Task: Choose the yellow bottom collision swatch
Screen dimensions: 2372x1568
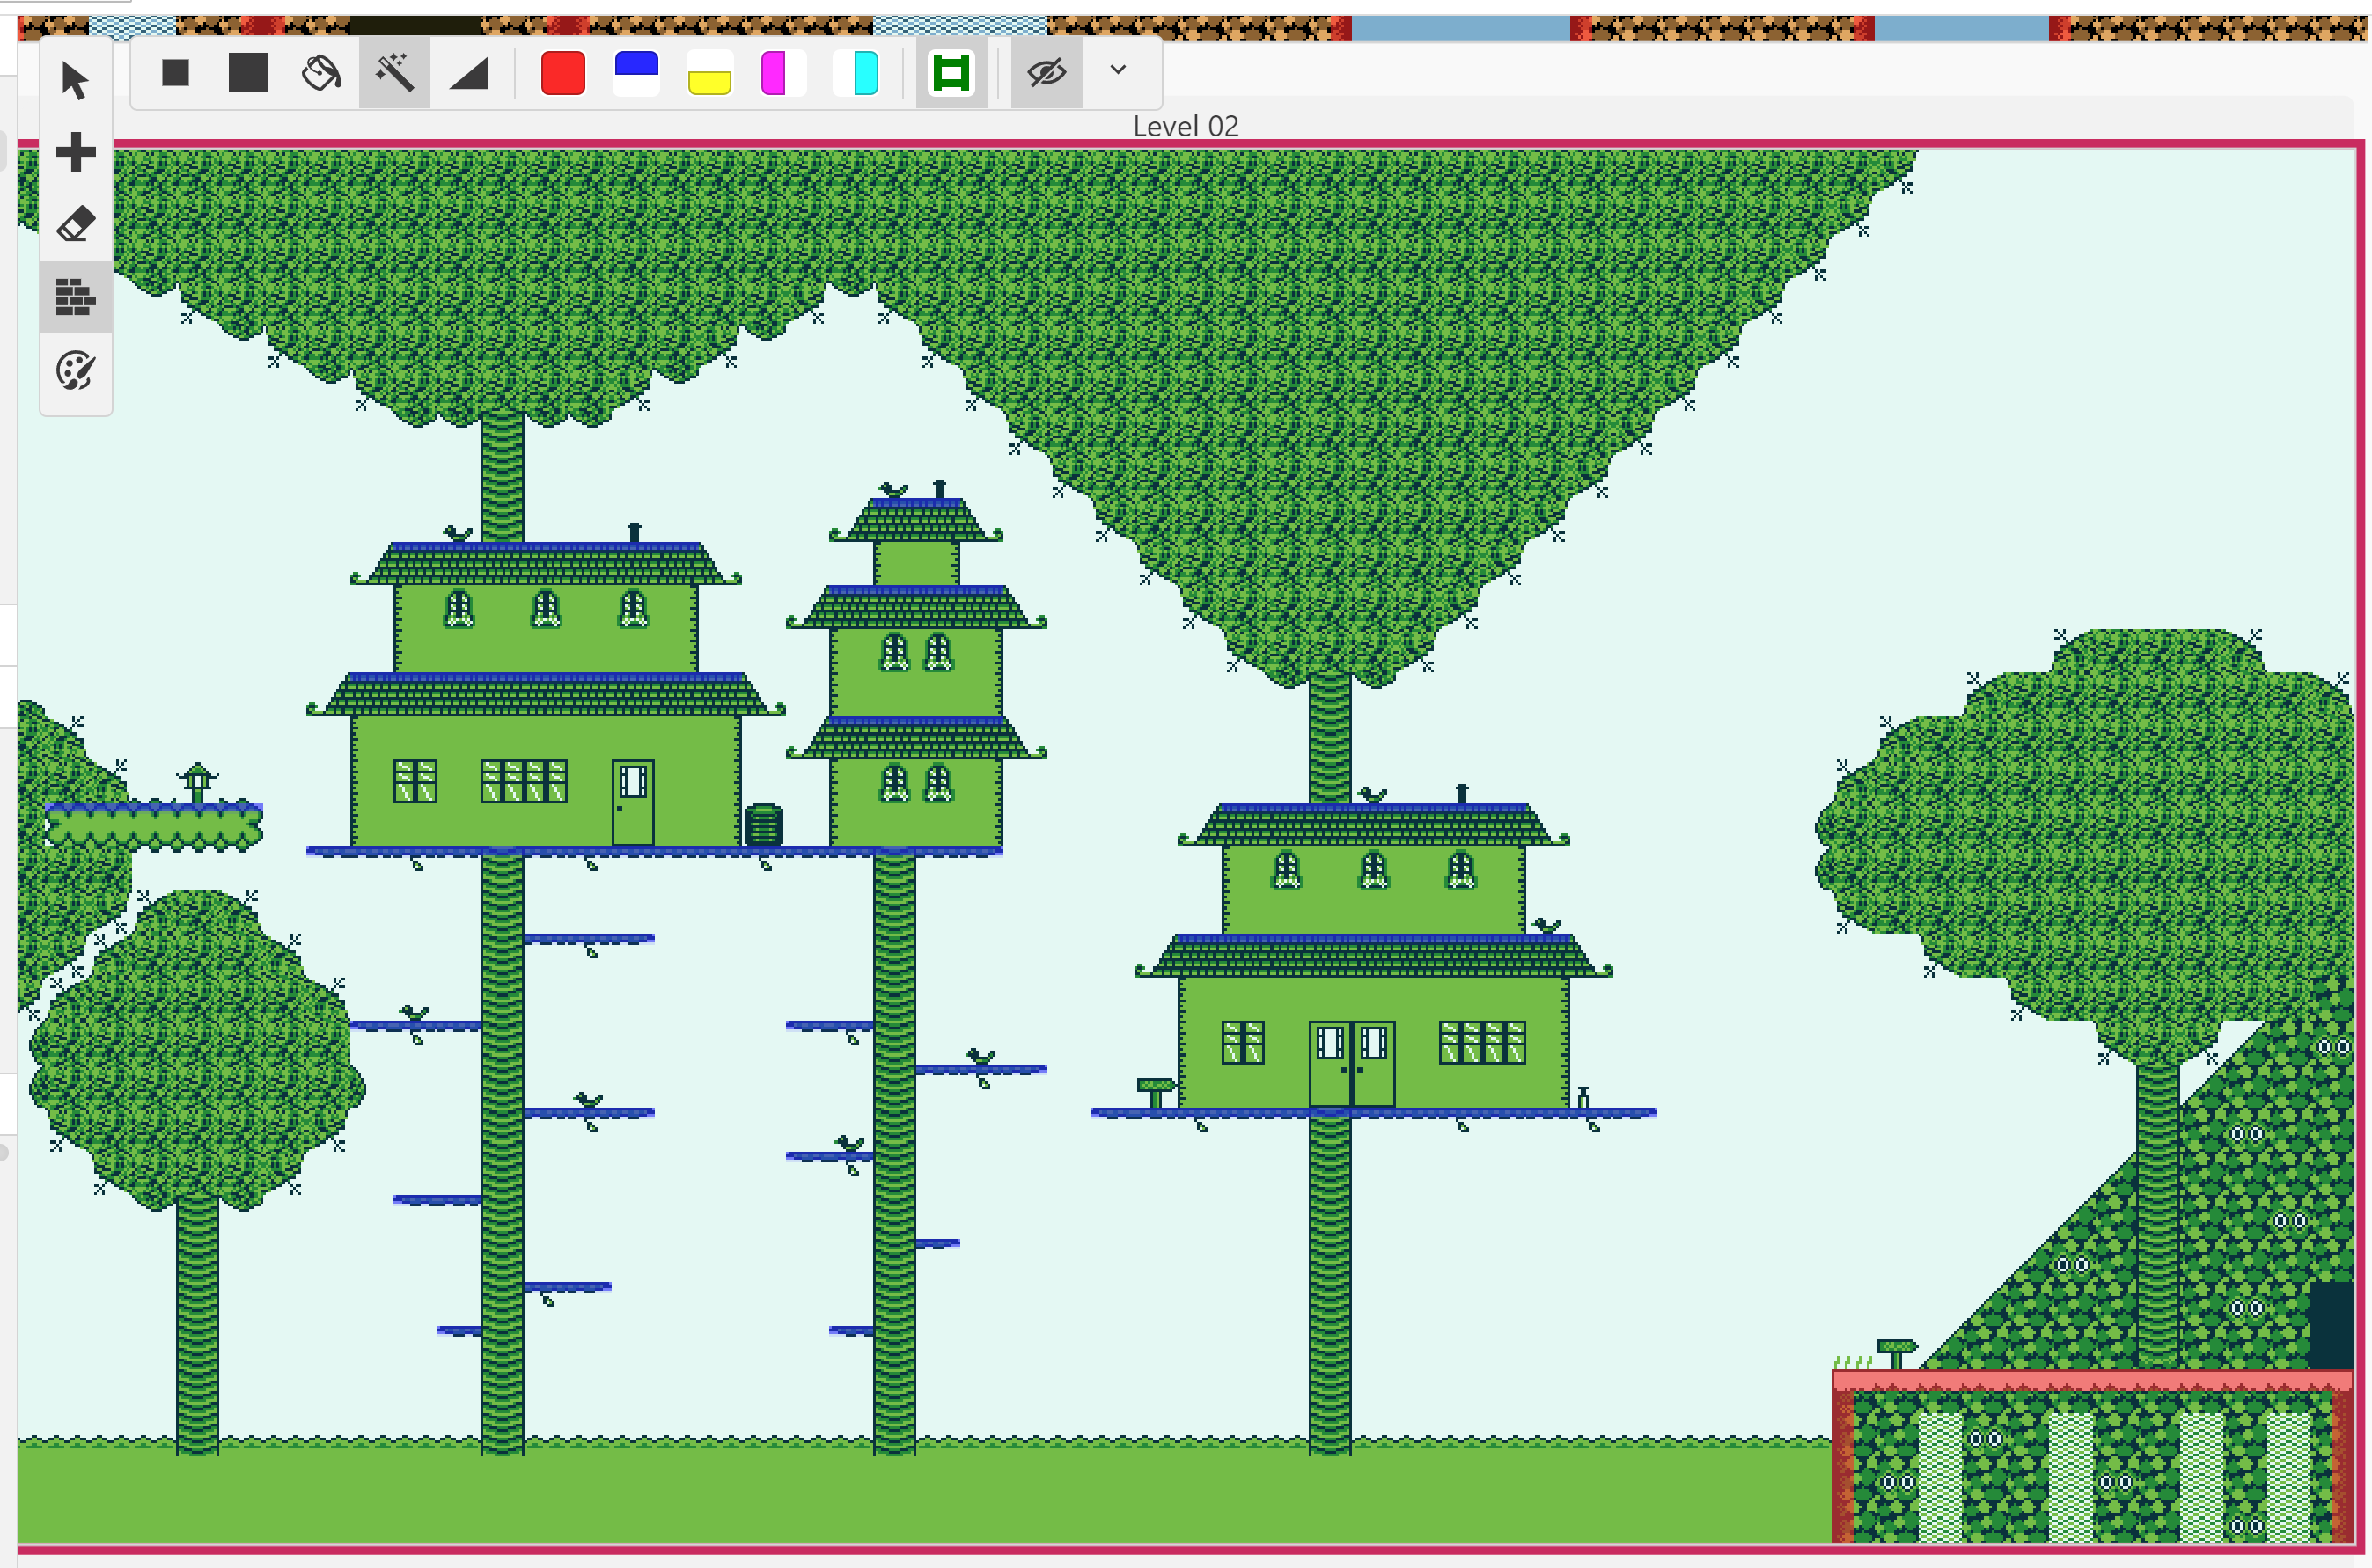Action: [710, 73]
